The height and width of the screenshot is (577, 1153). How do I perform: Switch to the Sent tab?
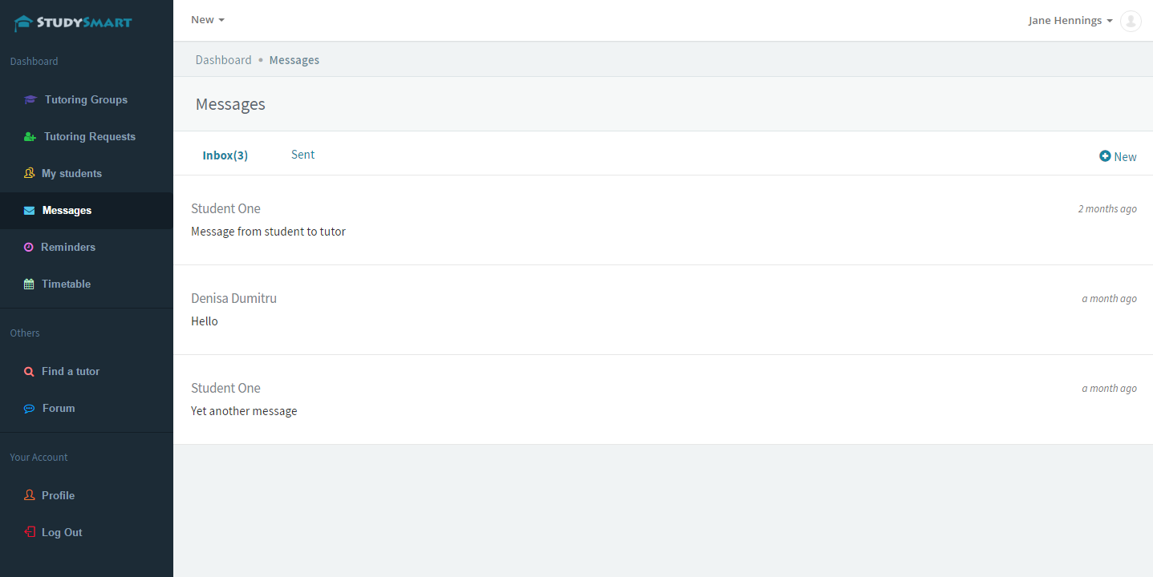pos(302,154)
